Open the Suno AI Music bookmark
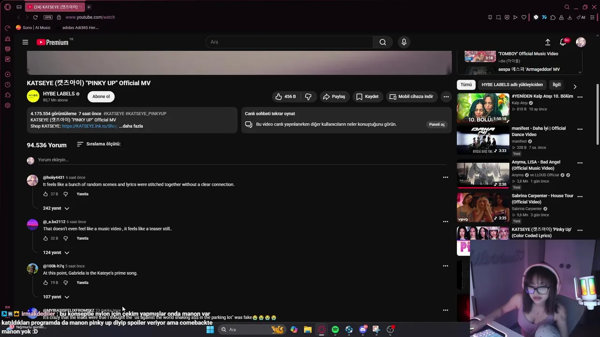 (33, 28)
